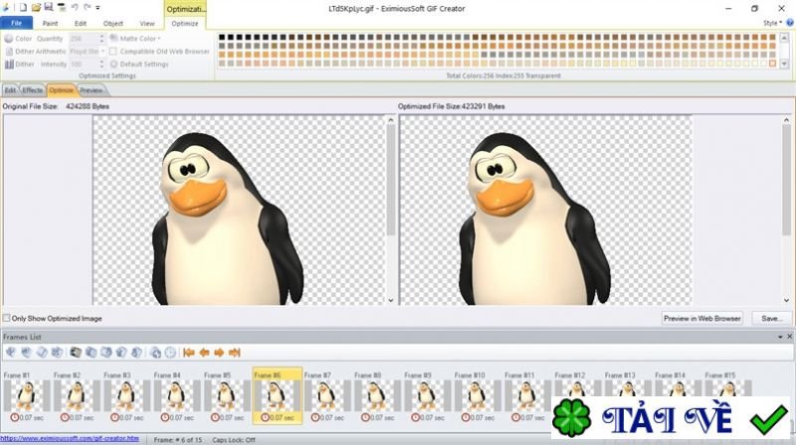This screenshot has width=796, height=445.
Task: Click the Save floppy disk icon in title bar
Action: pyautogui.click(x=49, y=7)
